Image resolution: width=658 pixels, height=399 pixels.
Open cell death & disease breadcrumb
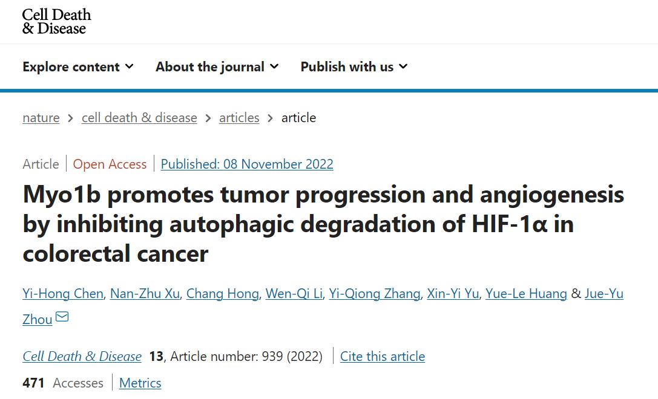139,118
